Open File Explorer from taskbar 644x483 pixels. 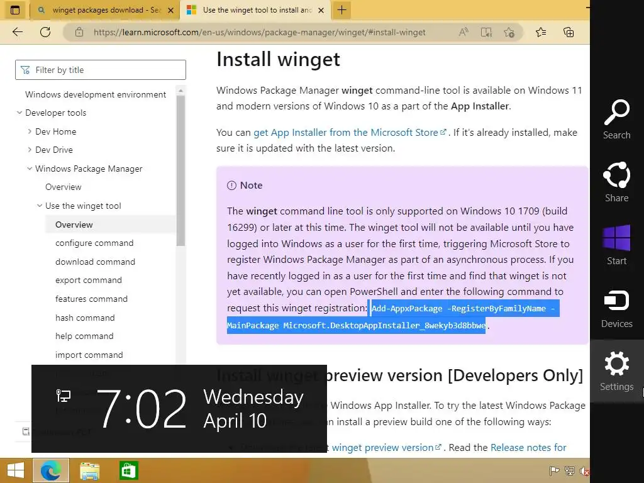[89, 470]
